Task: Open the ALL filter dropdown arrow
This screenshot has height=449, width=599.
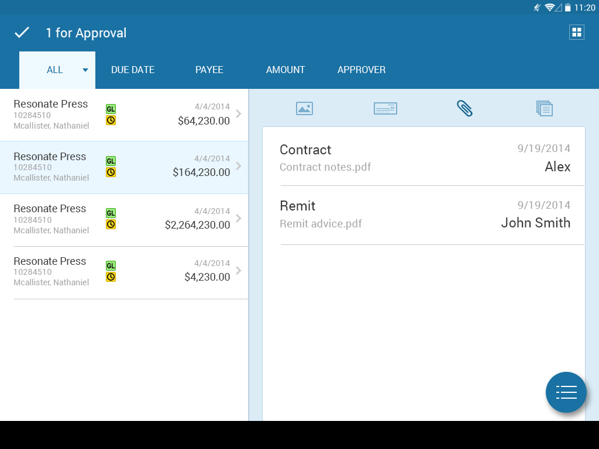Action: (85, 70)
